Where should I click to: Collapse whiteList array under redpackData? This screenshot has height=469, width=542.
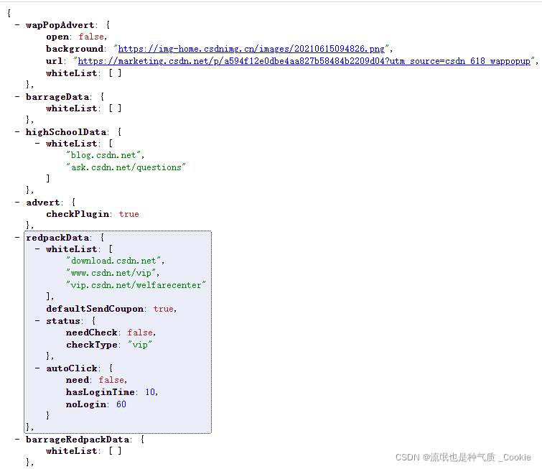click(37, 249)
